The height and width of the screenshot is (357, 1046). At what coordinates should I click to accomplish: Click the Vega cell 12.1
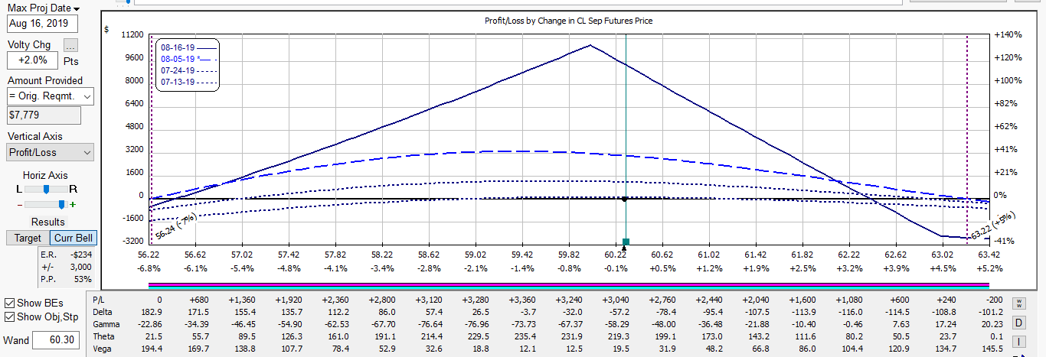click(x=527, y=349)
